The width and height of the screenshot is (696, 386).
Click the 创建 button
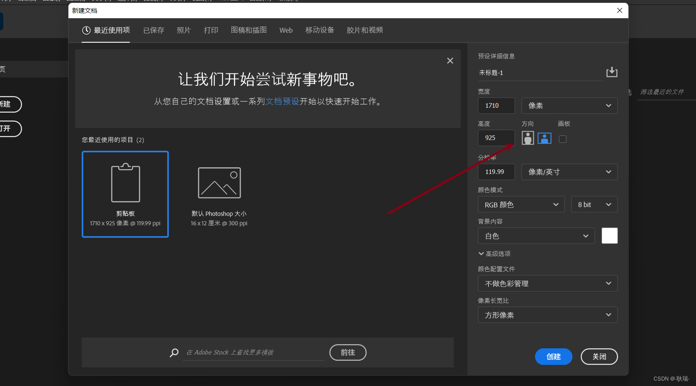click(x=553, y=356)
